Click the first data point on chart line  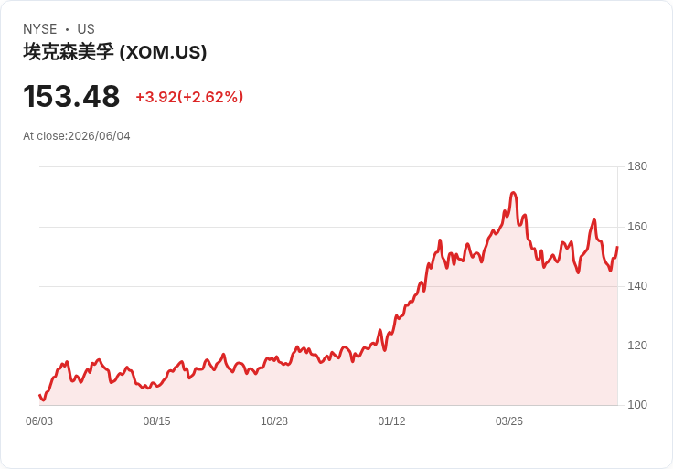39,395
